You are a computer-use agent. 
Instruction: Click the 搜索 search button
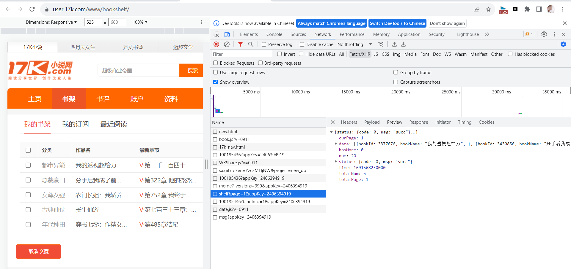point(191,70)
